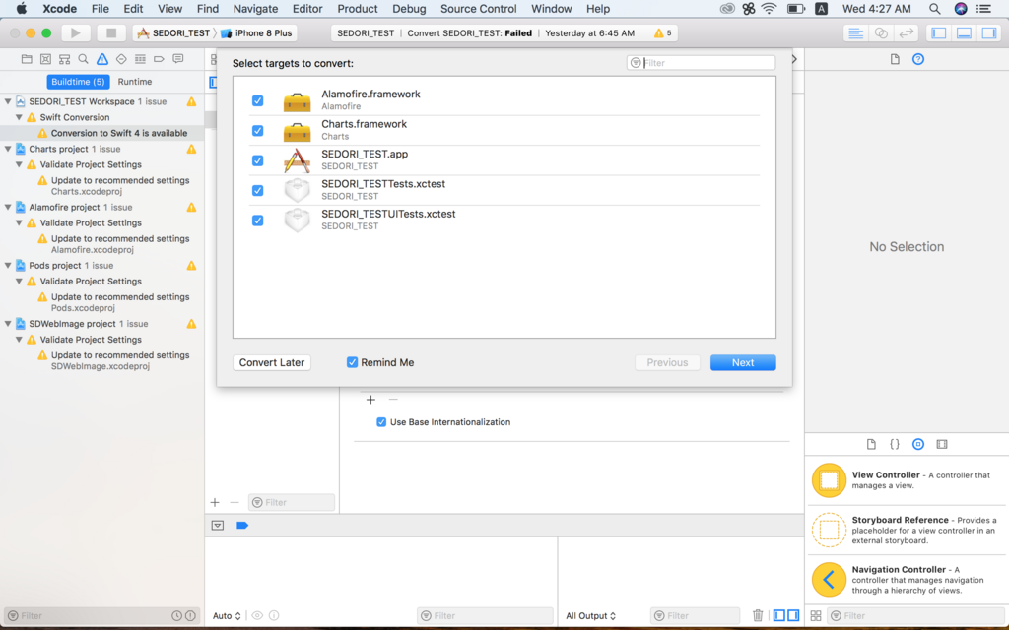Screen dimensions: 1009x630
Task: Open the Report navigator icon
Action: coord(178,59)
